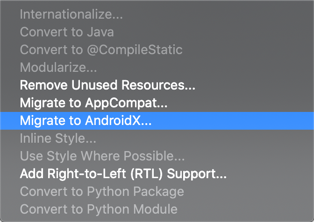Select the disabled Python Module conversion item
Screen dimensions: 314x222
[x=98, y=209]
